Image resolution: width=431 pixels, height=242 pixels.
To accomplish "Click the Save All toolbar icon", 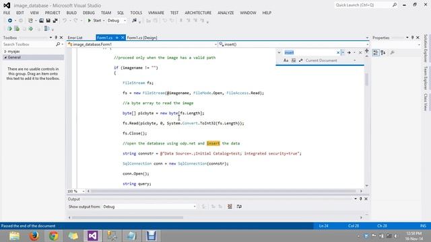I will [x=55, y=21].
